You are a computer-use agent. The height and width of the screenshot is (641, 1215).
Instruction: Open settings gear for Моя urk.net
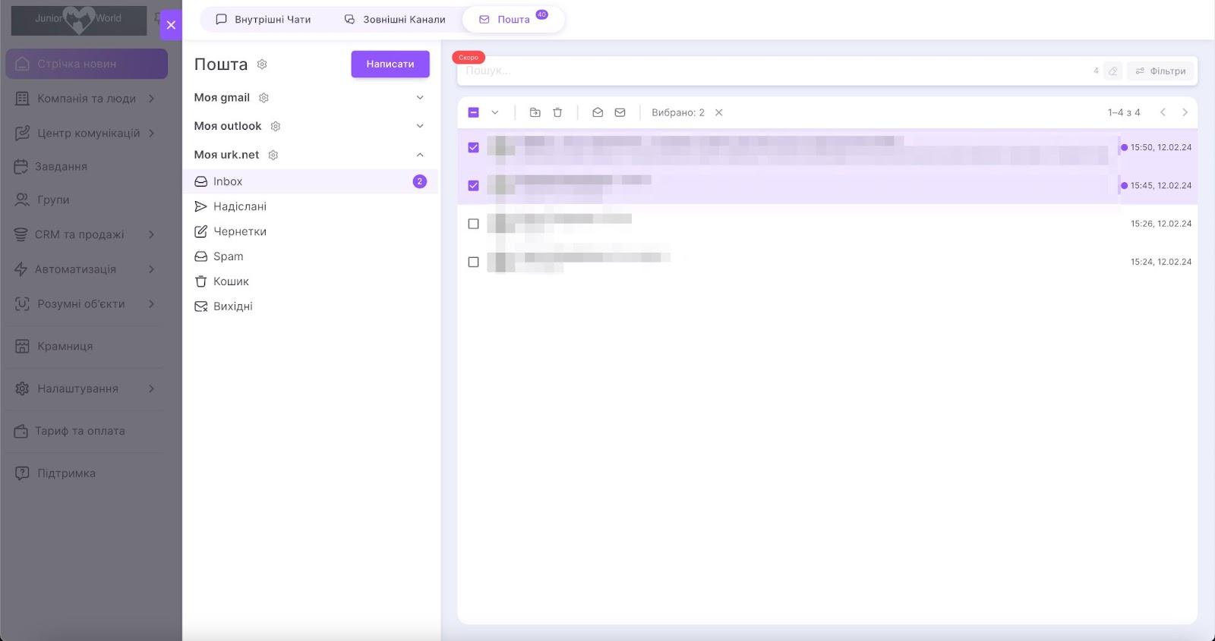click(273, 155)
